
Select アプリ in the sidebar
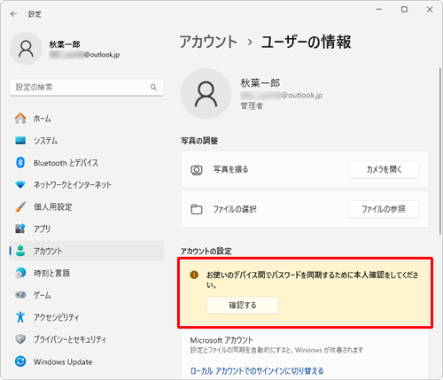tap(86, 229)
